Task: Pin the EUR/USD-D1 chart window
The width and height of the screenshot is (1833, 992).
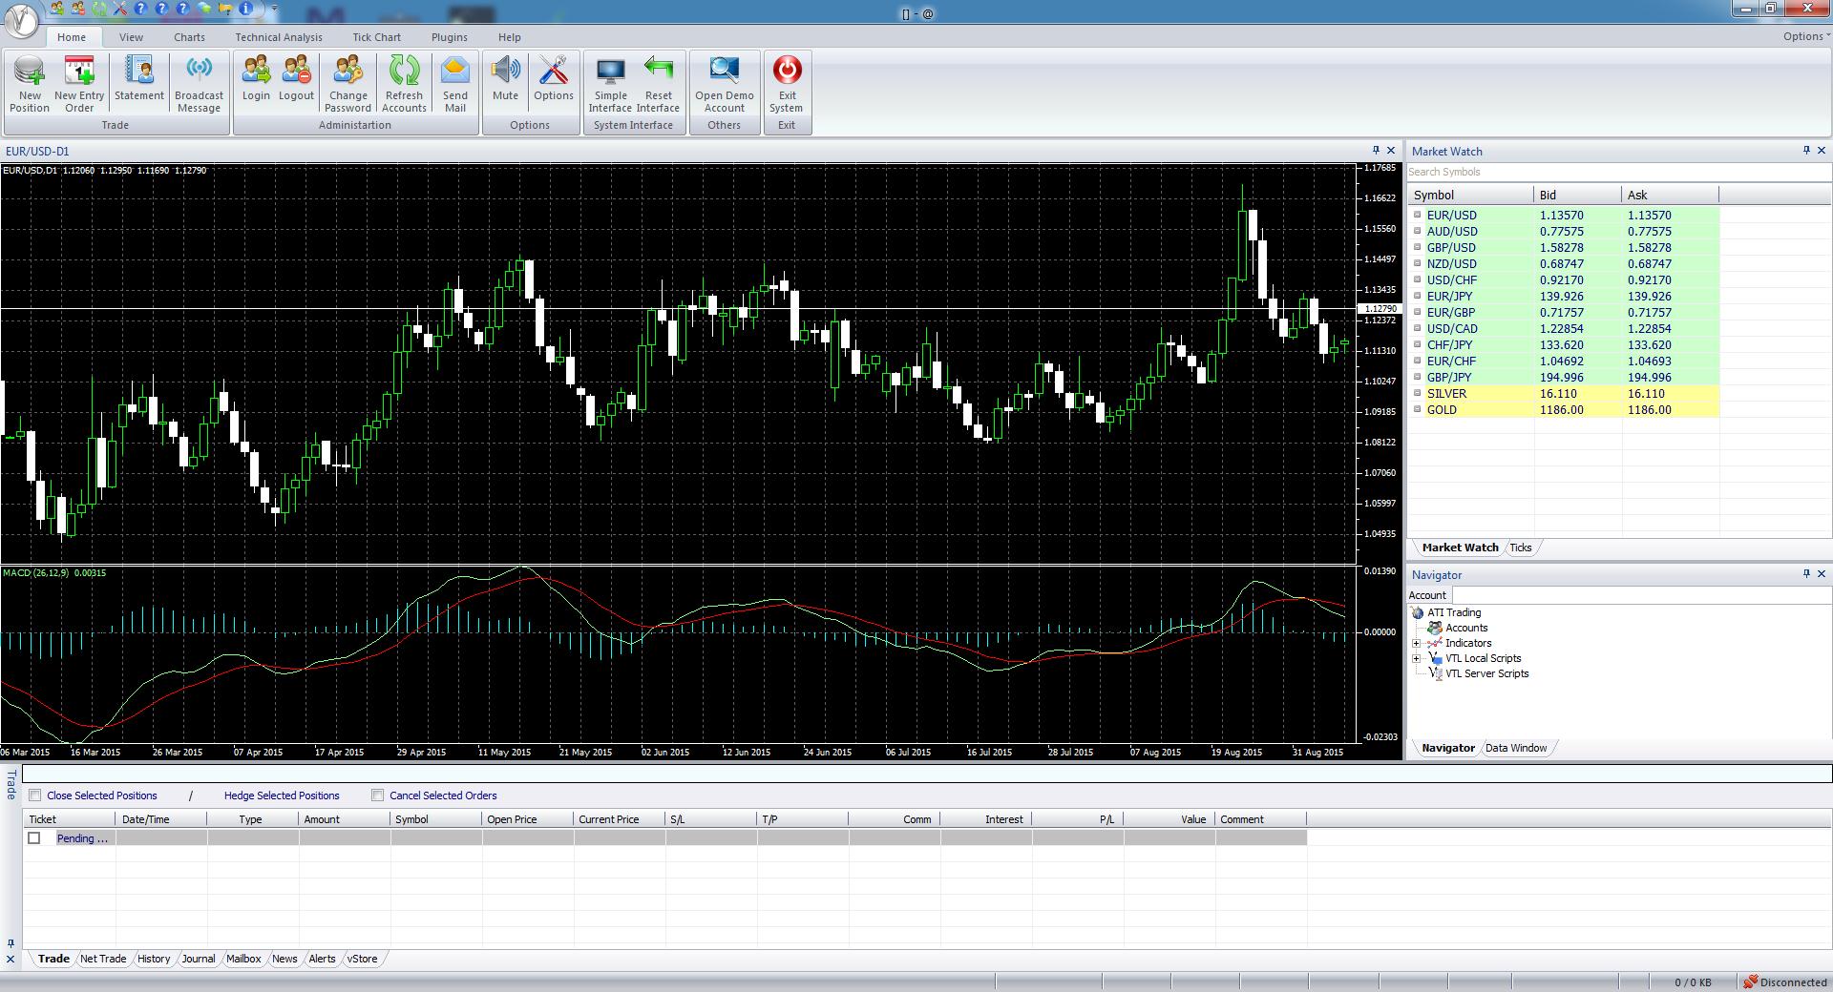Action: 1376,151
